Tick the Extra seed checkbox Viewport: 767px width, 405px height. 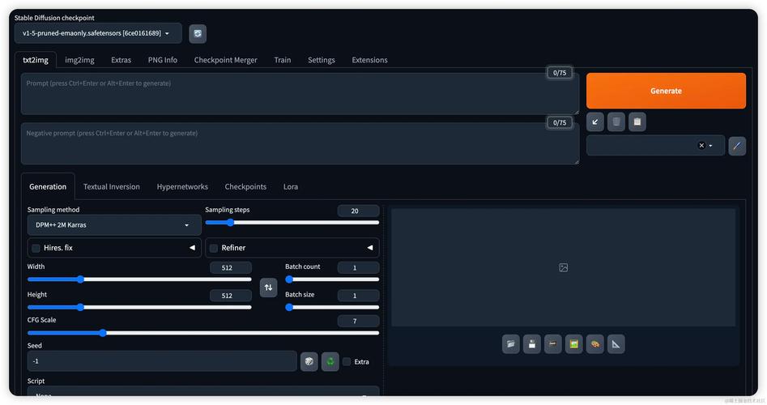click(347, 362)
